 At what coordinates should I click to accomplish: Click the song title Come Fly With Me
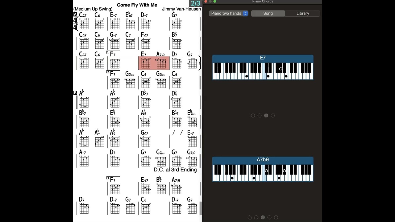click(137, 5)
